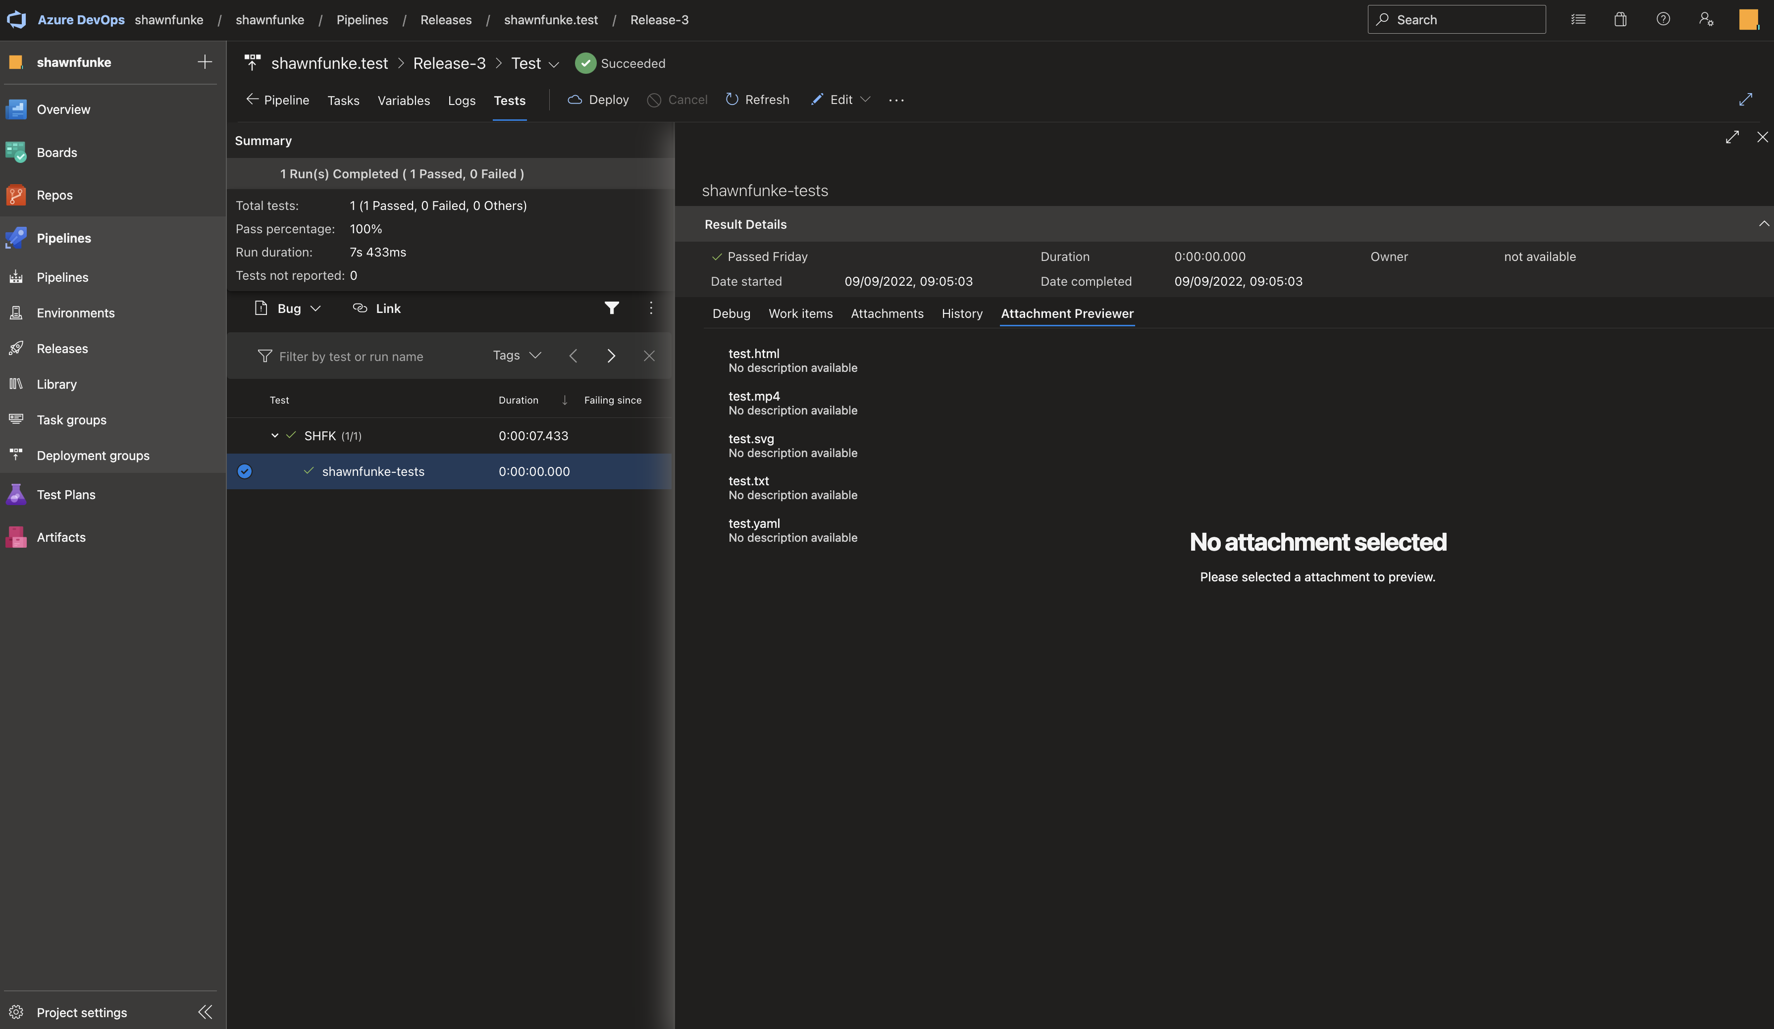
Task: Open the Edit dropdown arrow
Action: (865, 100)
